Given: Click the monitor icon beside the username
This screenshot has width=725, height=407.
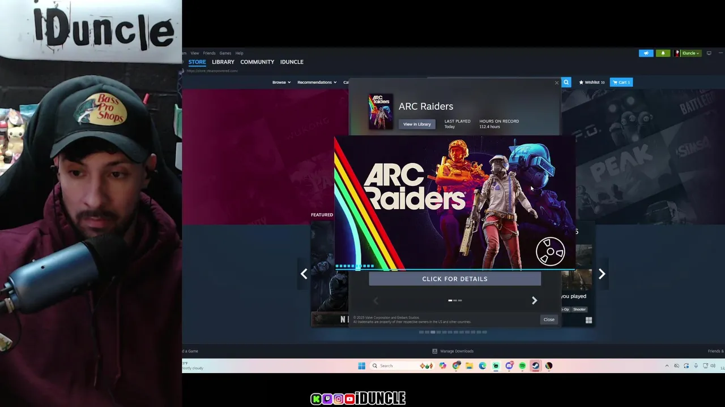Looking at the screenshot, I should pos(709,53).
